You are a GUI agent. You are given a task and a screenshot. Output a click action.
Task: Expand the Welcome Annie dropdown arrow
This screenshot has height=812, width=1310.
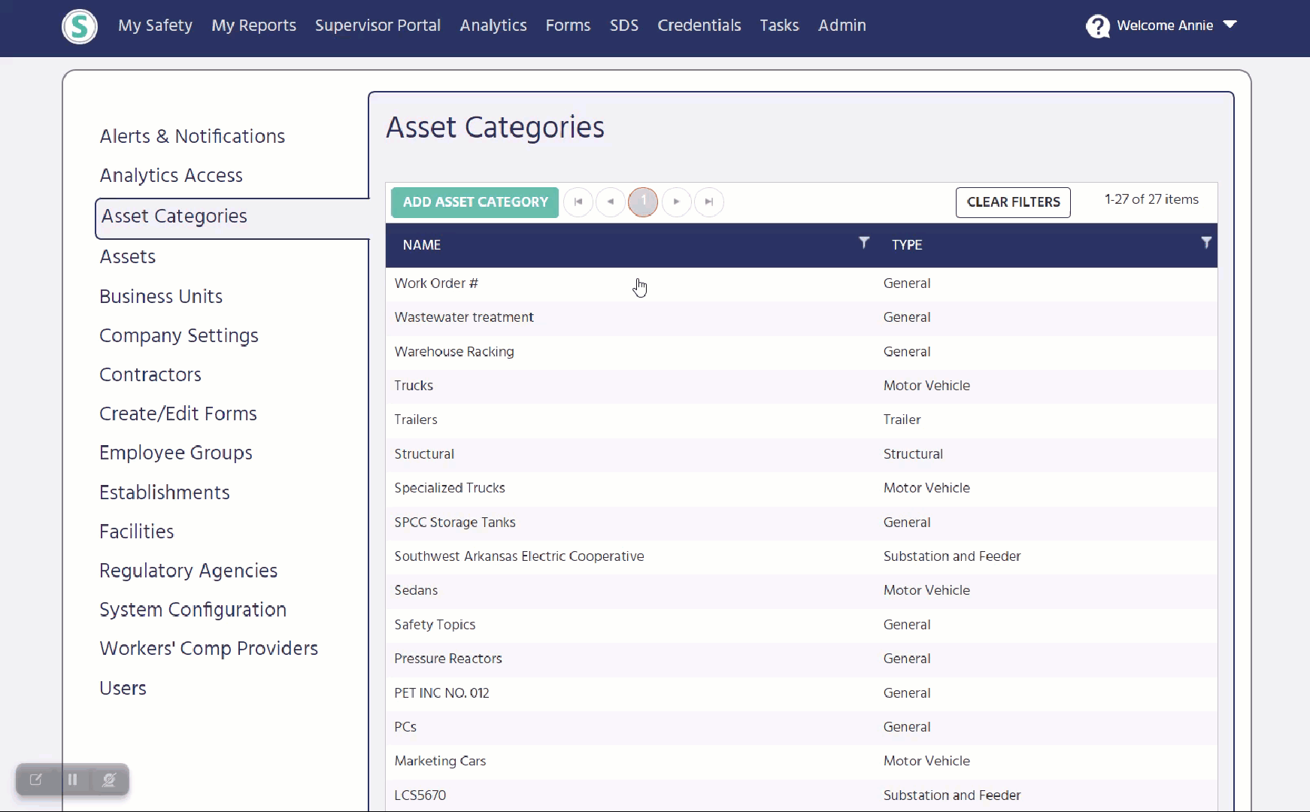click(x=1230, y=25)
